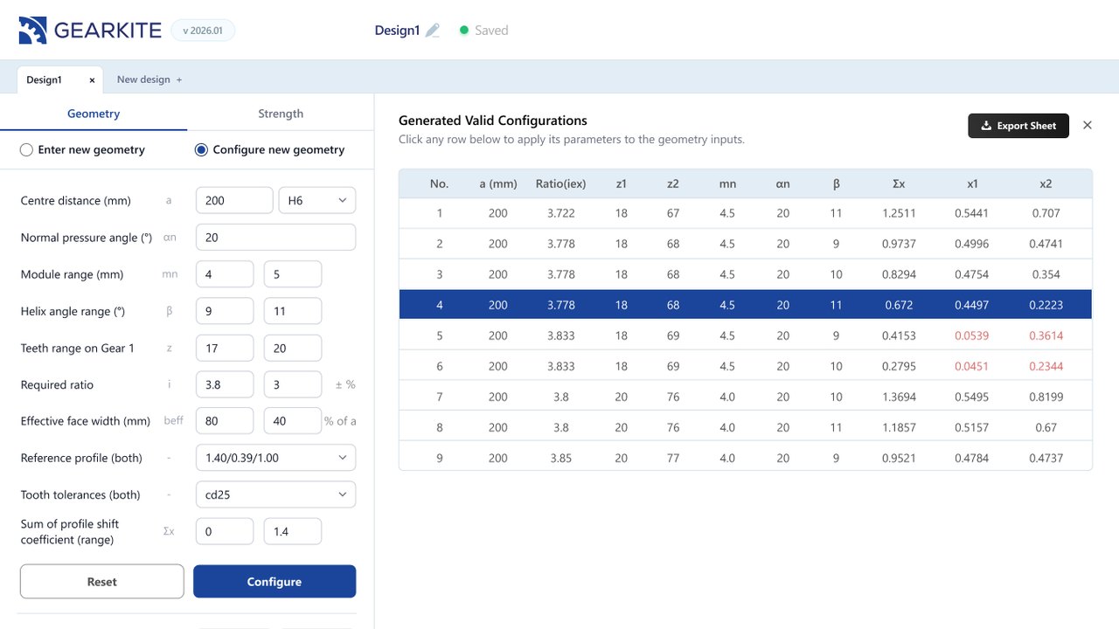This screenshot has height=629, width=1119.
Task: Select configuration row with Σx 0.4153
Action: (x=746, y=335)
